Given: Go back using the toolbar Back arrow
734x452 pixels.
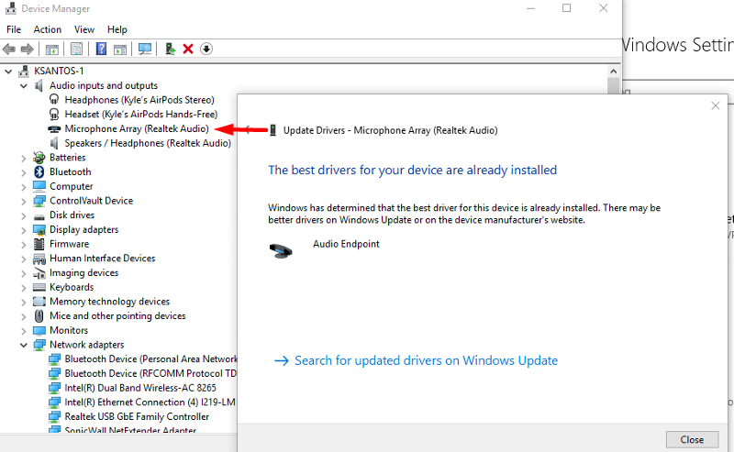Looking at the screenshot, I should point(9,49).
